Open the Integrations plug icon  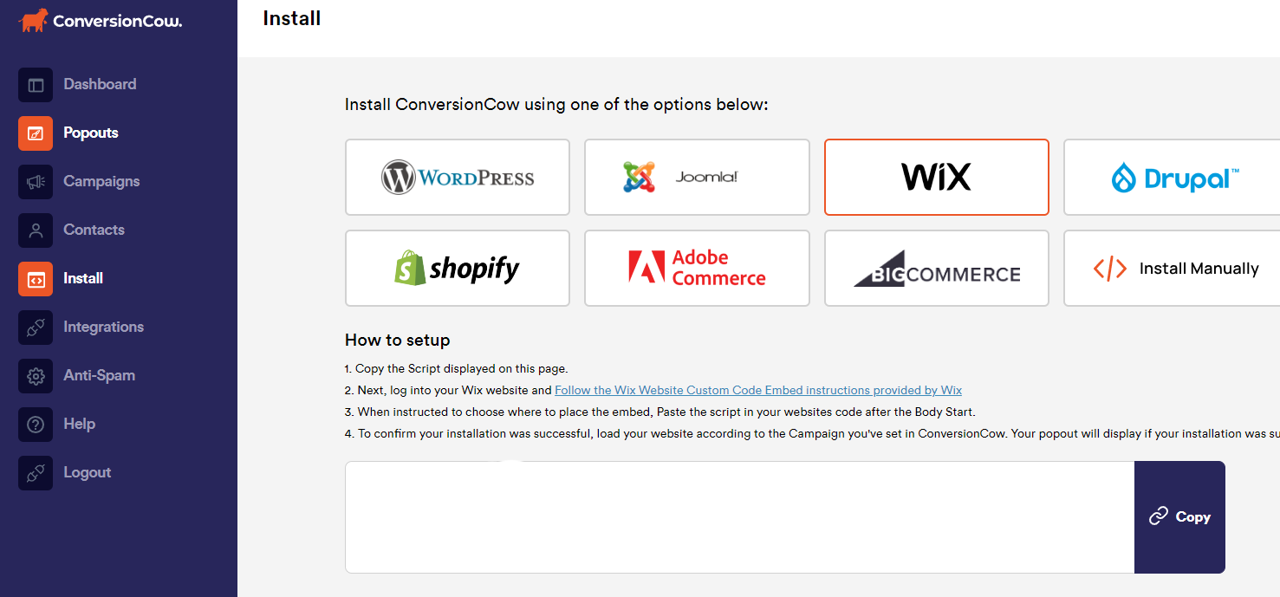(x=36, y=328)
